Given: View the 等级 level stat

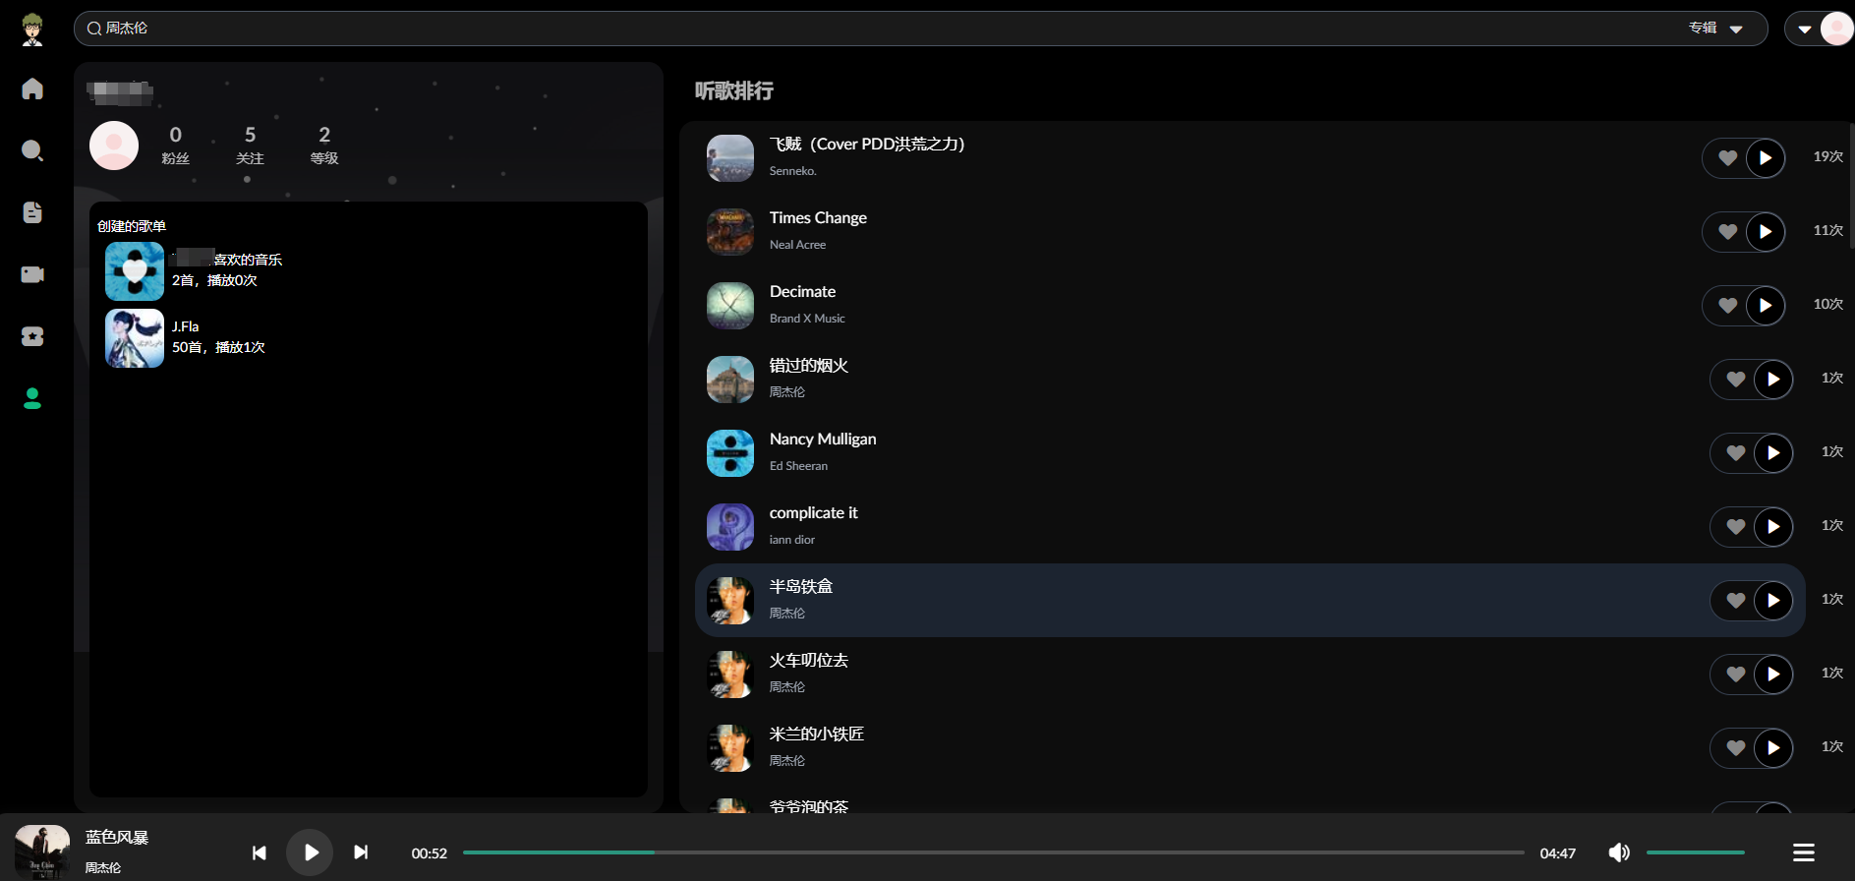Looking at the screenshot, I should [324, 145].
